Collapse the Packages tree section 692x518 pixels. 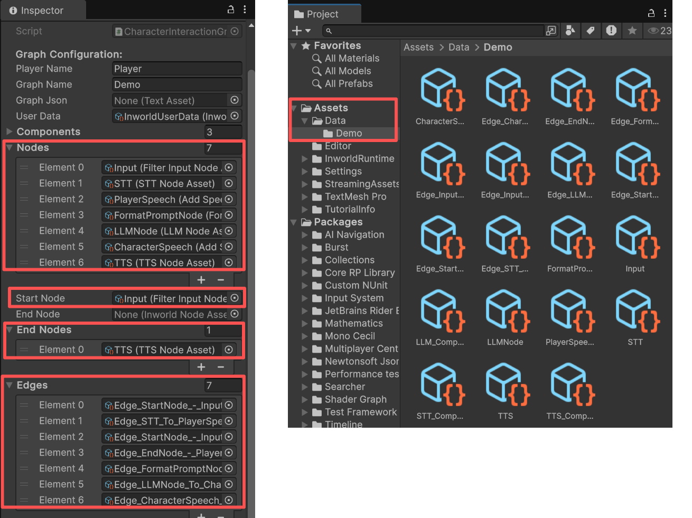[x=294, y=222]
